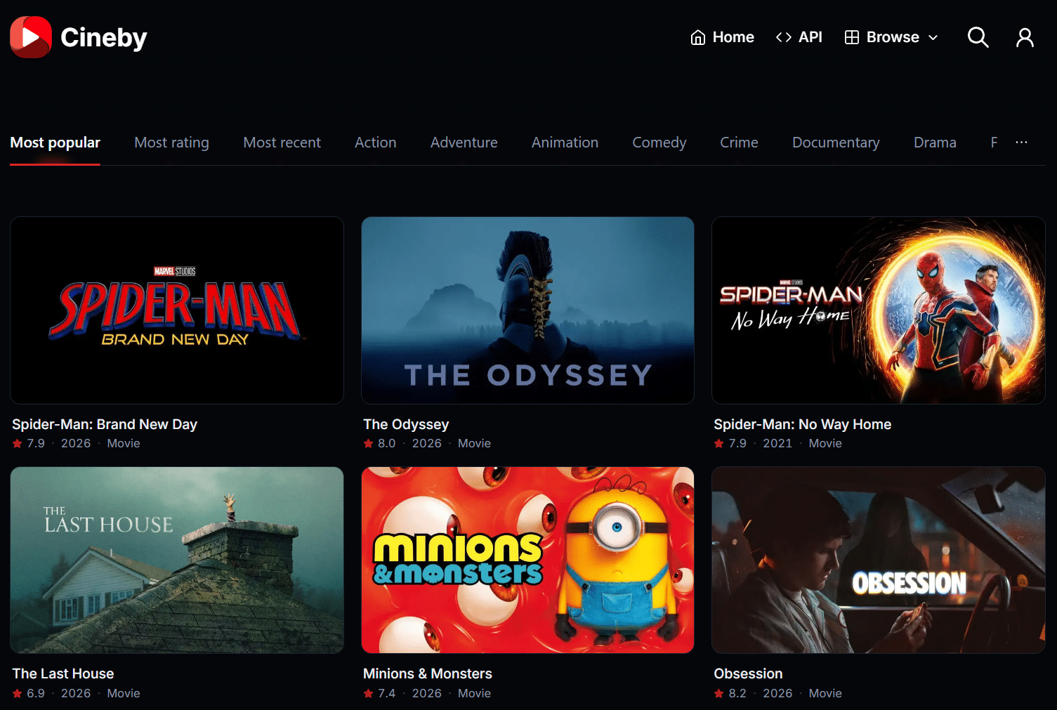Open the Obsession poster thumbnail

pyautogui.click(x=879, y=560)
